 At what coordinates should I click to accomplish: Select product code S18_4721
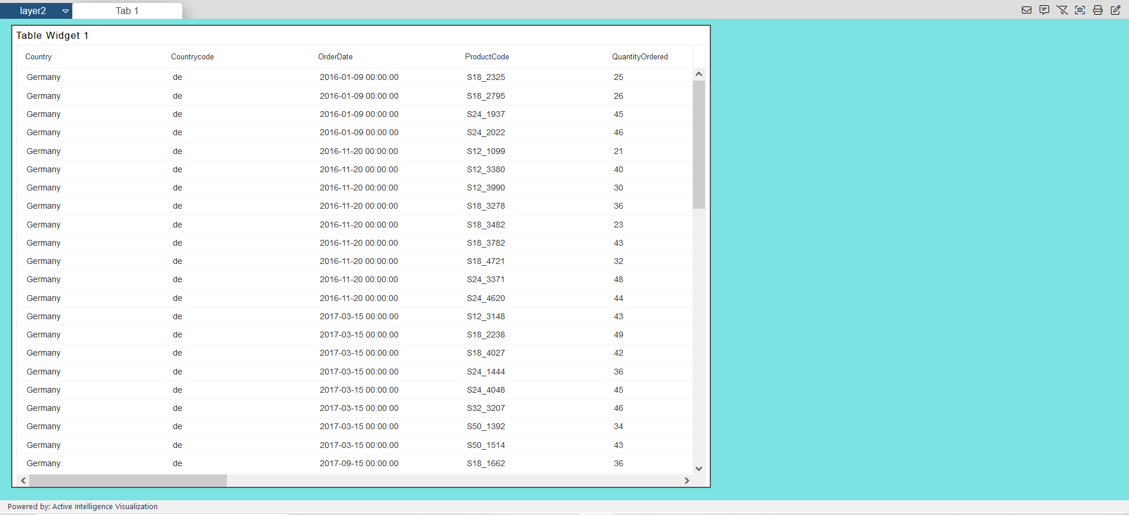tap(486, 261)
